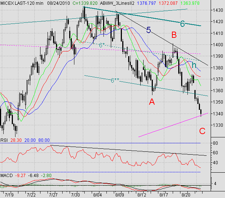The width and height of the screenshot is (225, 198).
Task: Click the RSI lower level 20.00
Action: click(30, 140)
